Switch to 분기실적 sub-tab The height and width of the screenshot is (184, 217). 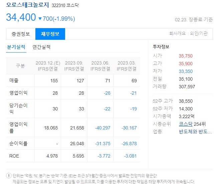click(16, 47)
